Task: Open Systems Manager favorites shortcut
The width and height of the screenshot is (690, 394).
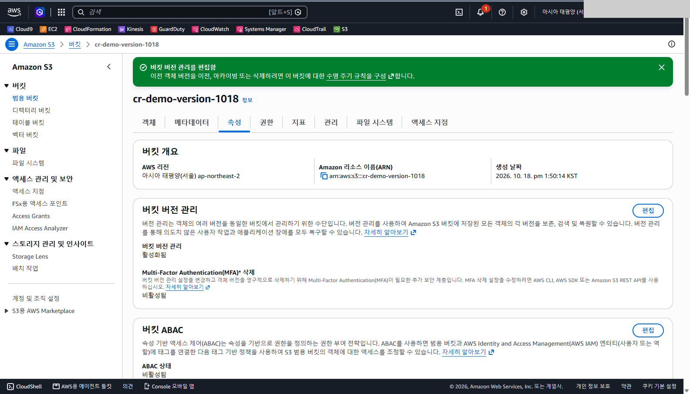Action: pos(261,29)
